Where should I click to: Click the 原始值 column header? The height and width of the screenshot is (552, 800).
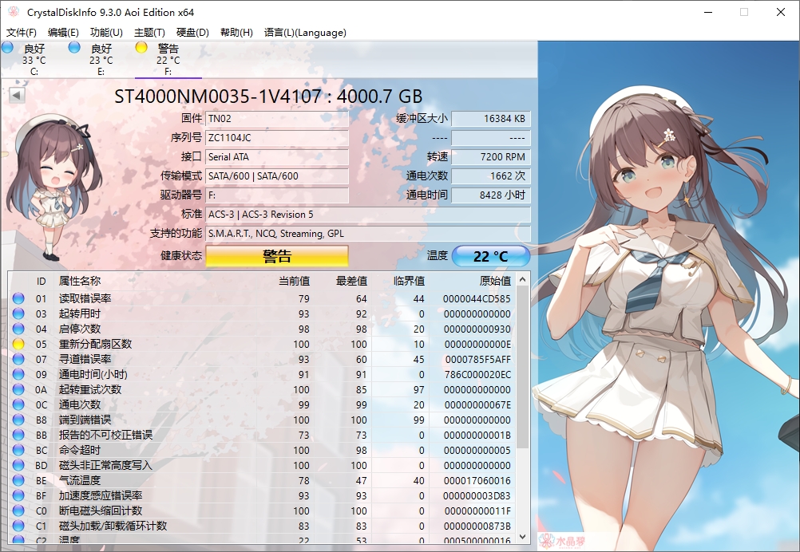[x=495, y=281]
